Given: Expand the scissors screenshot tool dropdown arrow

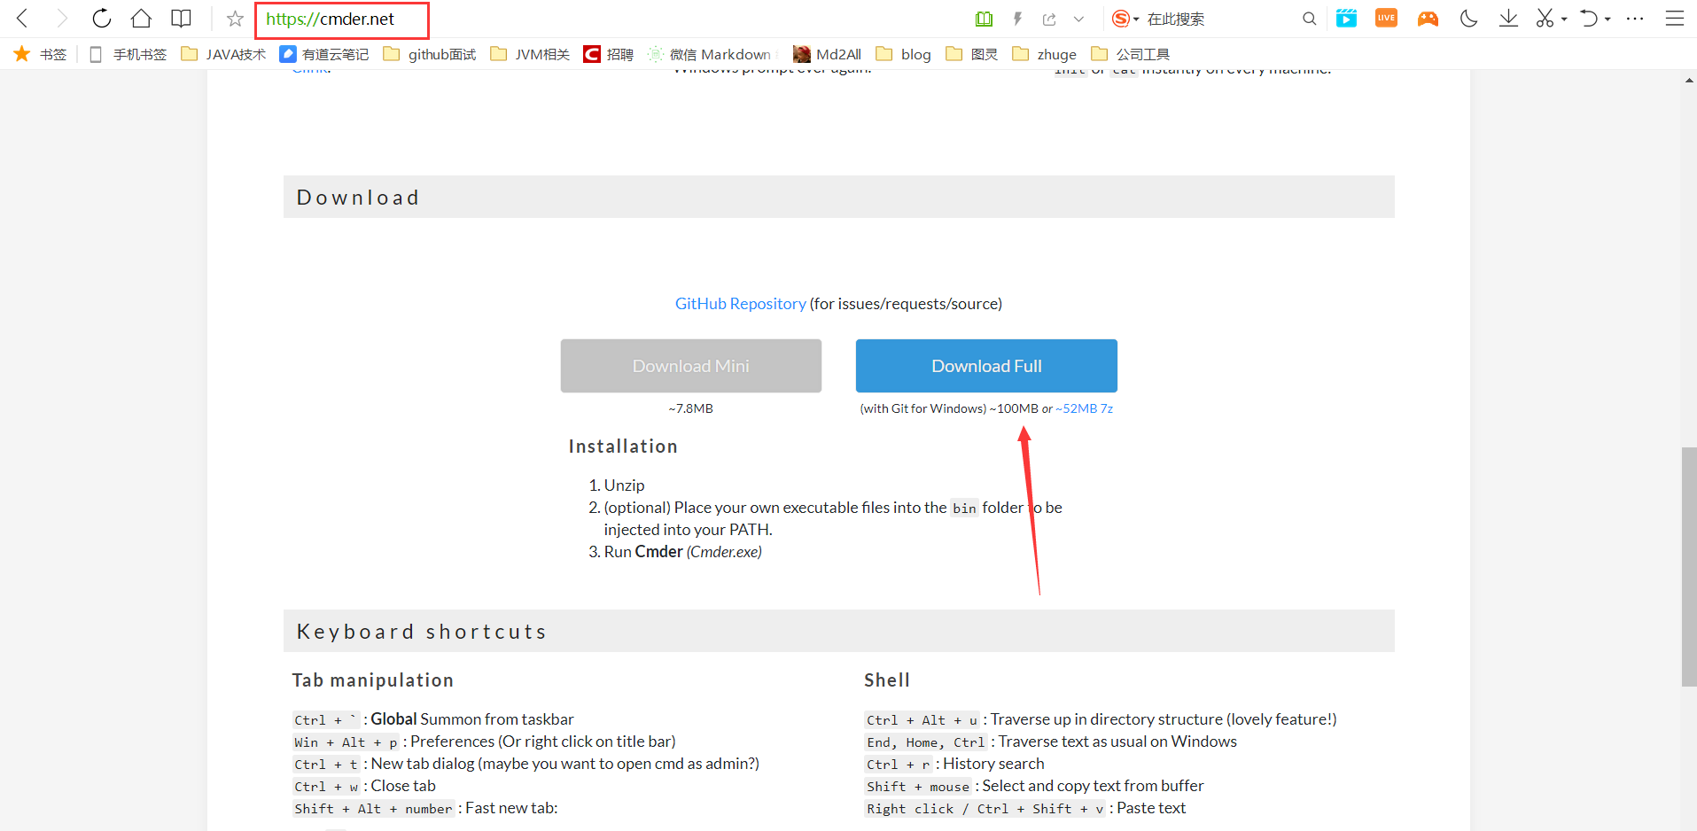Looking at the screenshot, I should 1564,19.
